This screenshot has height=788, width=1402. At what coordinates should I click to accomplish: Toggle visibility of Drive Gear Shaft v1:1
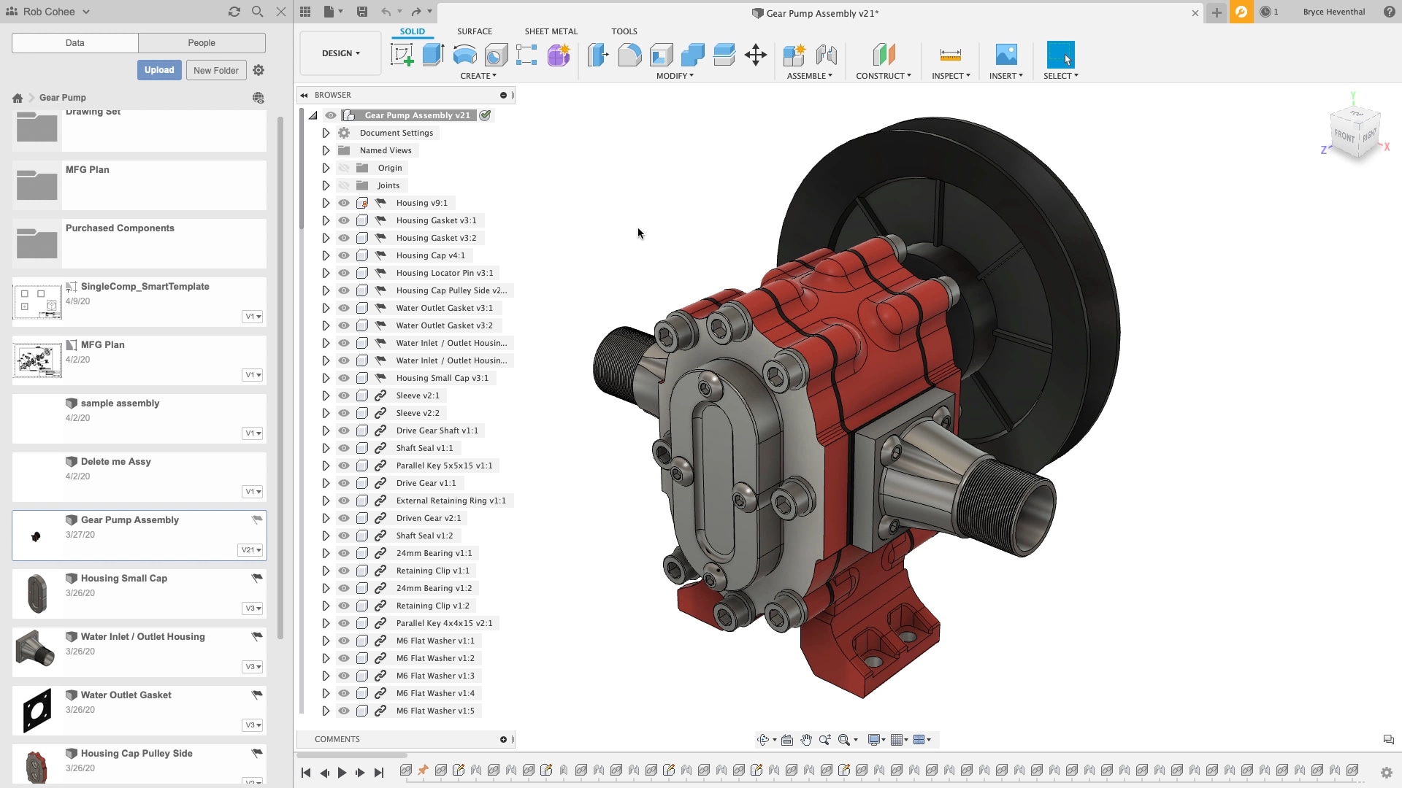click(344, 430)
